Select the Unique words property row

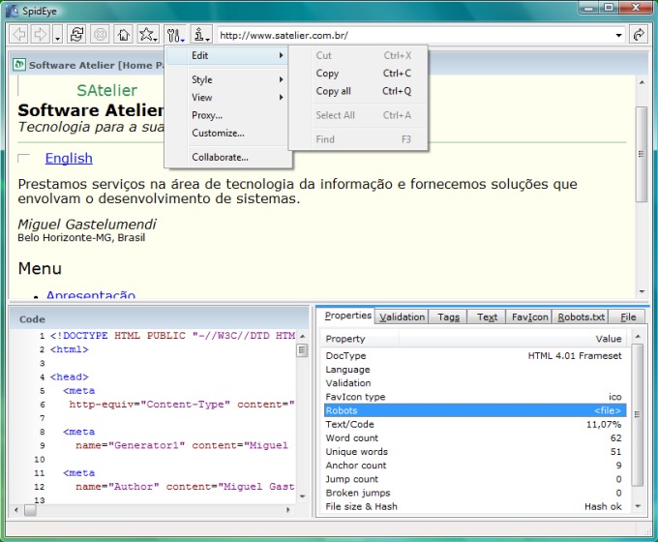point(475,452)
